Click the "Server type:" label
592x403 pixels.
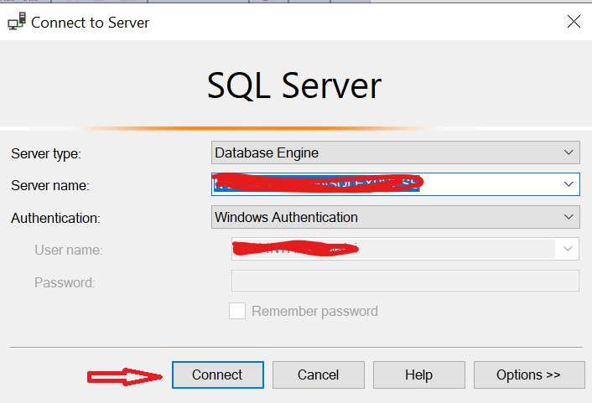[46, 153]
